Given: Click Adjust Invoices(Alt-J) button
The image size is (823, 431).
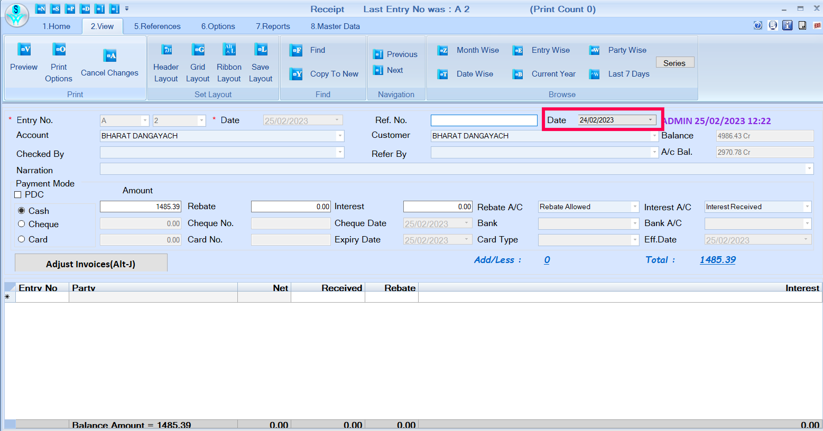Looking at the screenshot, I should click(91, 264).
